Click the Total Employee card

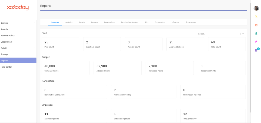click(x=213, y=116)
